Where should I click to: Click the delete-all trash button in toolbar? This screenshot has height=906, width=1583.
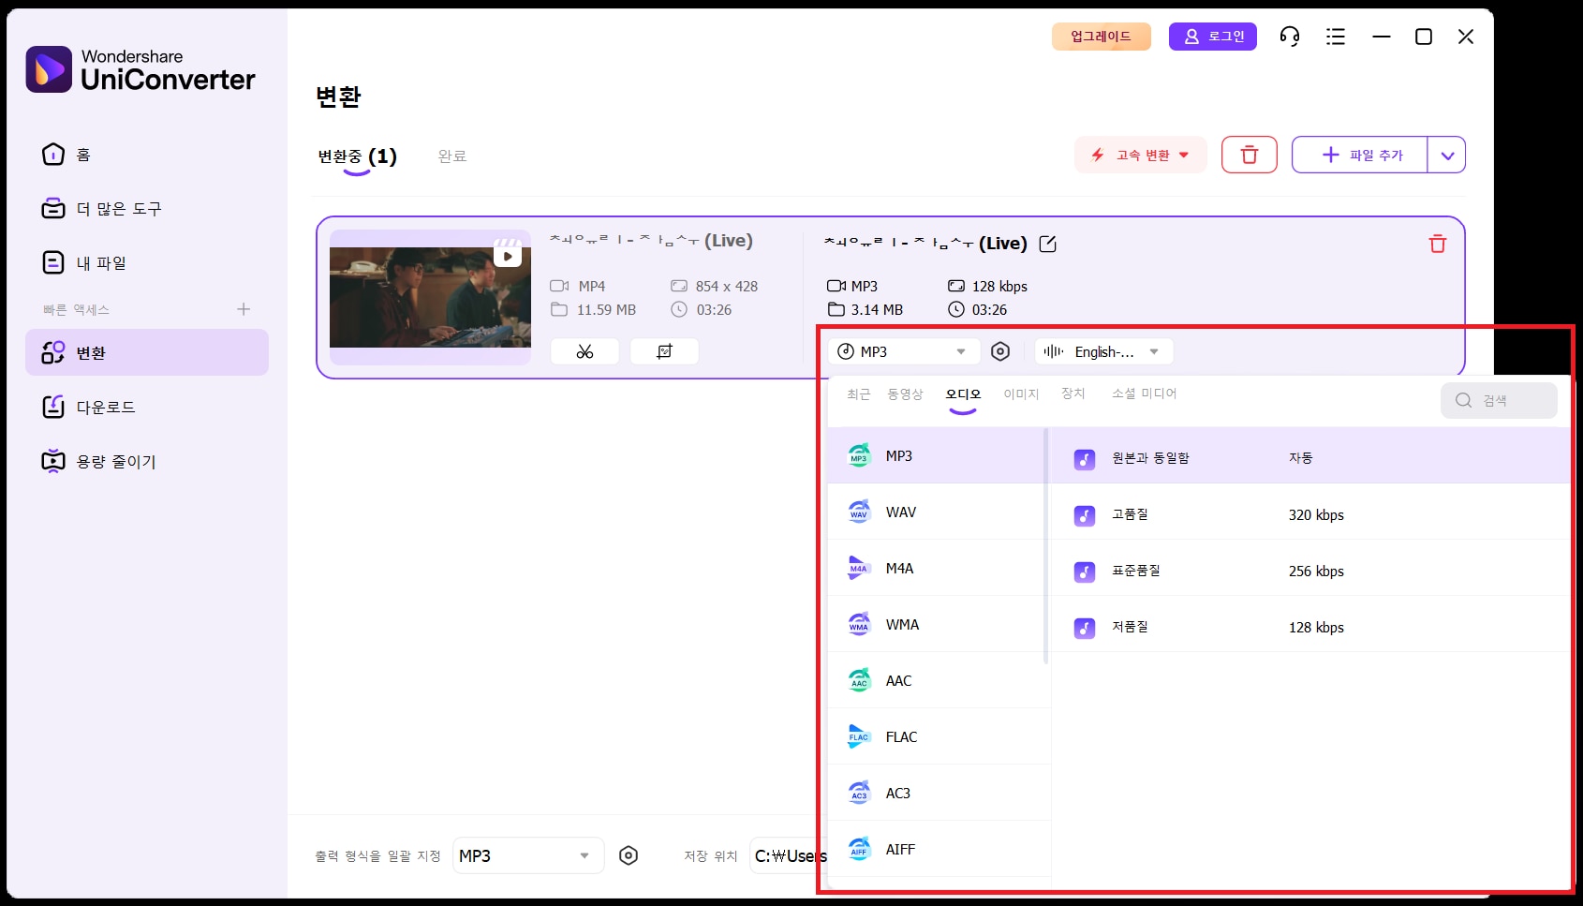(1250, 155)
